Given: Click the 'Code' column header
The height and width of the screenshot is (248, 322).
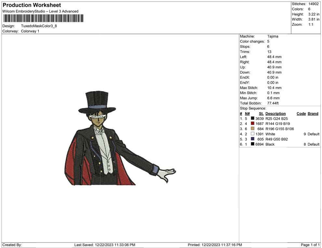Looking at the screenshot, I should [301, 114].
